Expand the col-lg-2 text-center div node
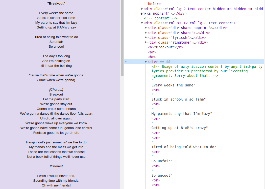 (142, 9)
